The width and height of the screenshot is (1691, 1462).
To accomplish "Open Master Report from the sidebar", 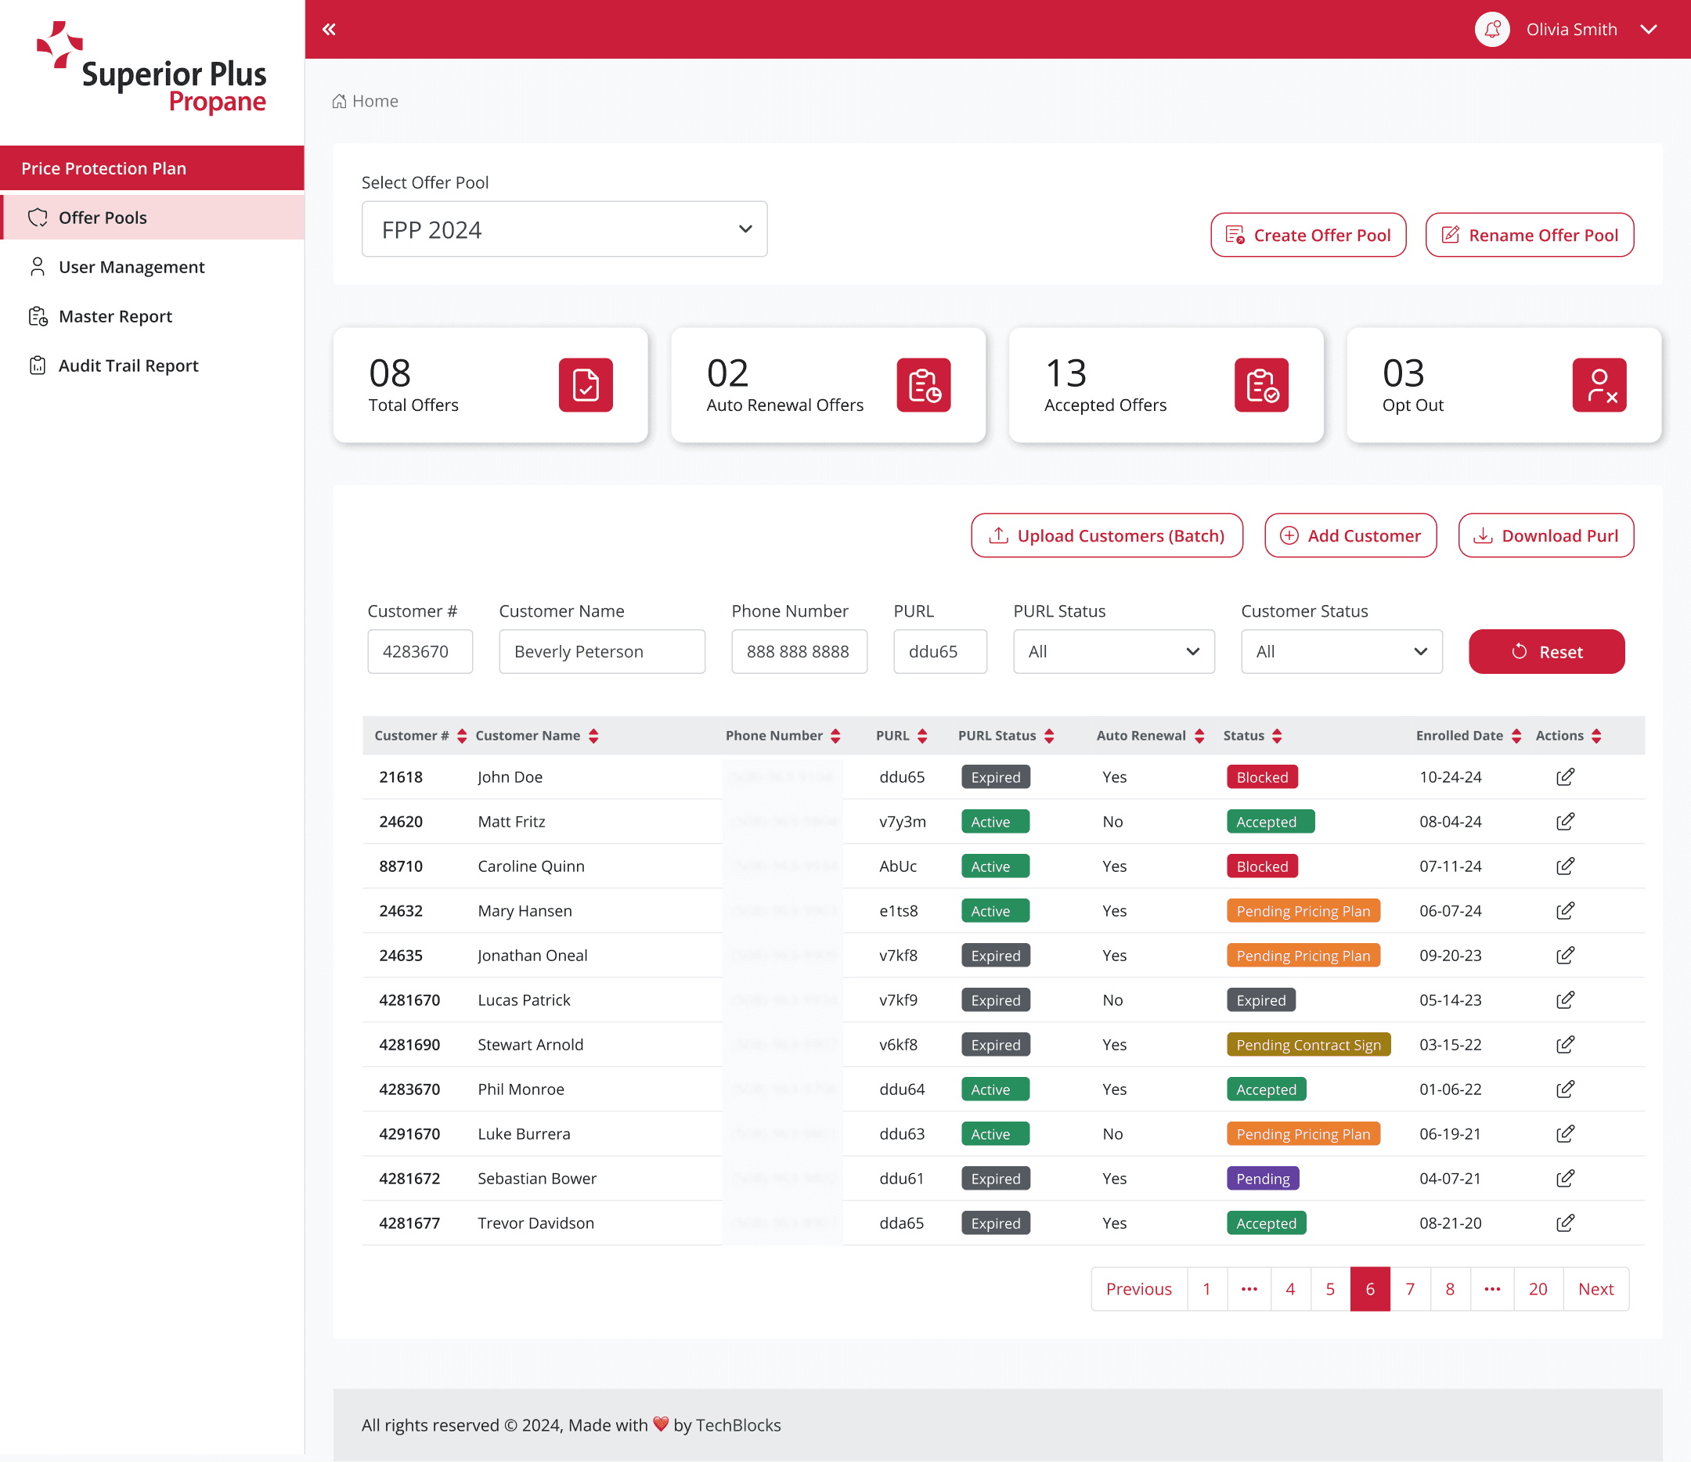I will pos(115,316).
